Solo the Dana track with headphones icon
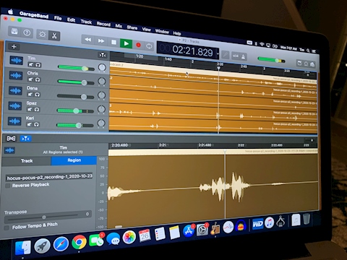 pos(37,95)
